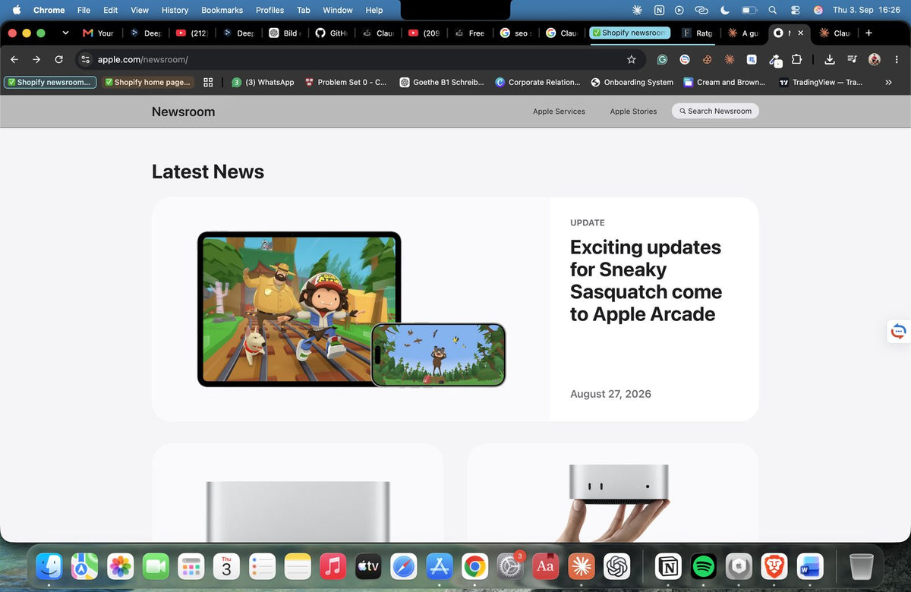Screen dimensions: 911x592
Task: Expand the Shopify home page bookmark group
Action: [148, 82]
